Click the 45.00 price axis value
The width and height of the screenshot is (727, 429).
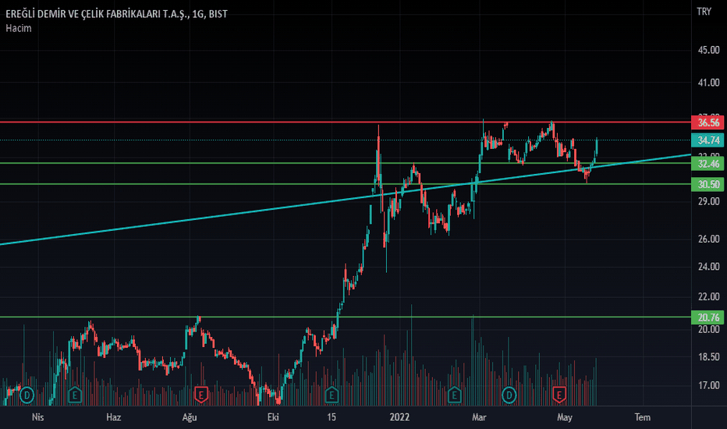pos(708,50)
